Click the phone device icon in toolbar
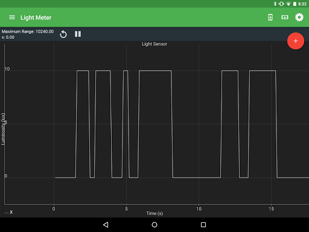This screenshot has width=309, height=232. pos(270,18)
